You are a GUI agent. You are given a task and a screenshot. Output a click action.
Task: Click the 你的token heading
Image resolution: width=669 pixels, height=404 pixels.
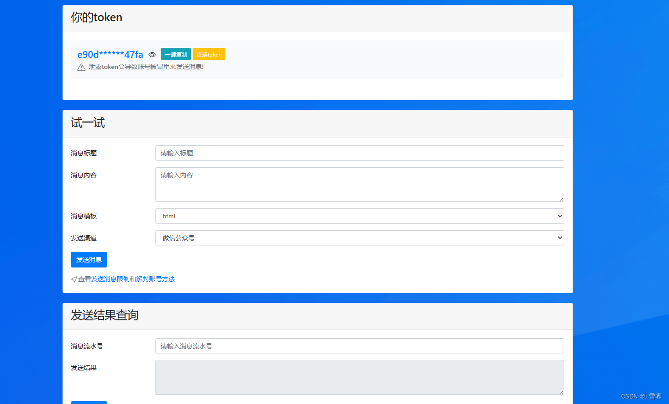tap(97, 17)
